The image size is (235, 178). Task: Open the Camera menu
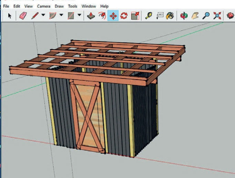click(x=44, y=6)
